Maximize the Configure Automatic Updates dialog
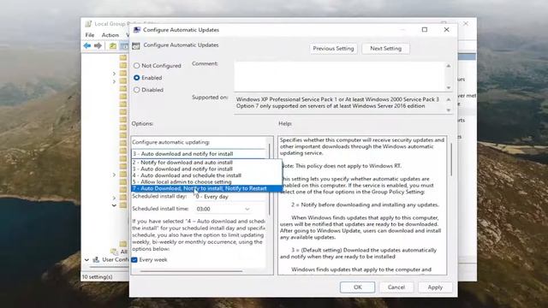548x308 pixels. pyautogui.click(x=425, y=30)
